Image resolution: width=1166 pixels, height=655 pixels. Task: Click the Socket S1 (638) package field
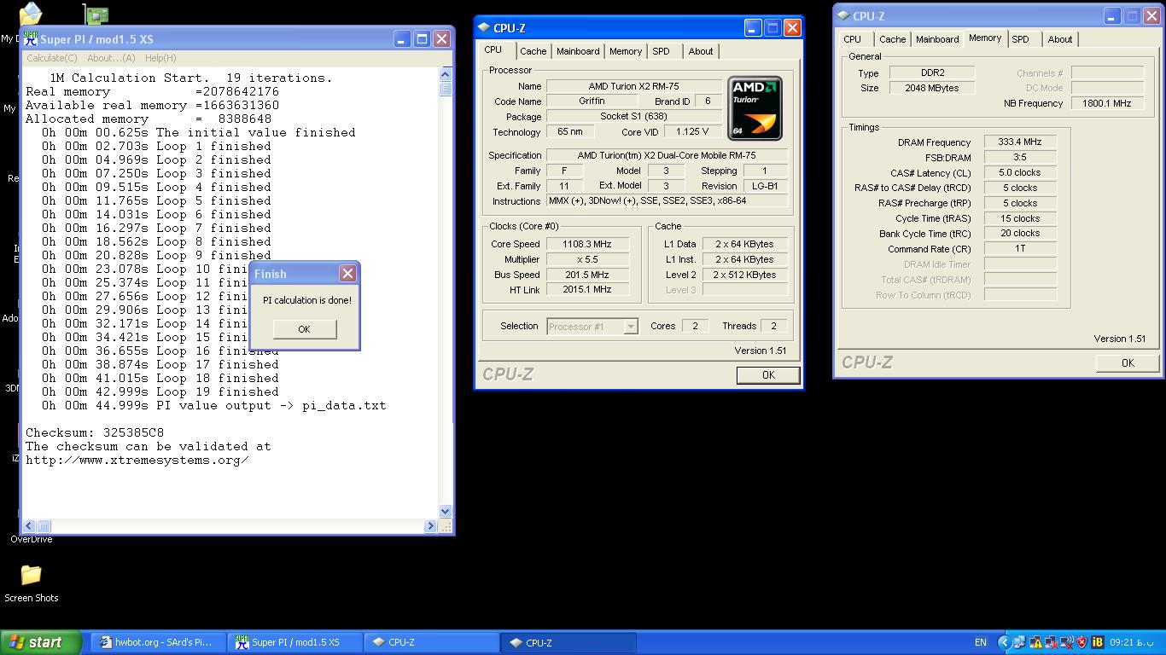(633, 117)
